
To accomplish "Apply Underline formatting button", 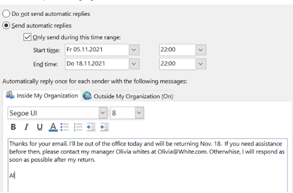I will [39, 127].
